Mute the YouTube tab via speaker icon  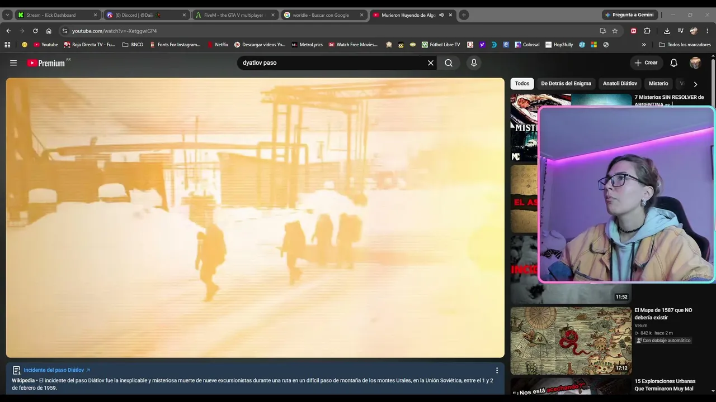[441, 15]
